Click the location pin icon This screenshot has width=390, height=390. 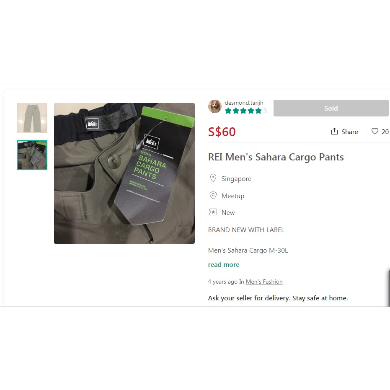click(213, 178)
